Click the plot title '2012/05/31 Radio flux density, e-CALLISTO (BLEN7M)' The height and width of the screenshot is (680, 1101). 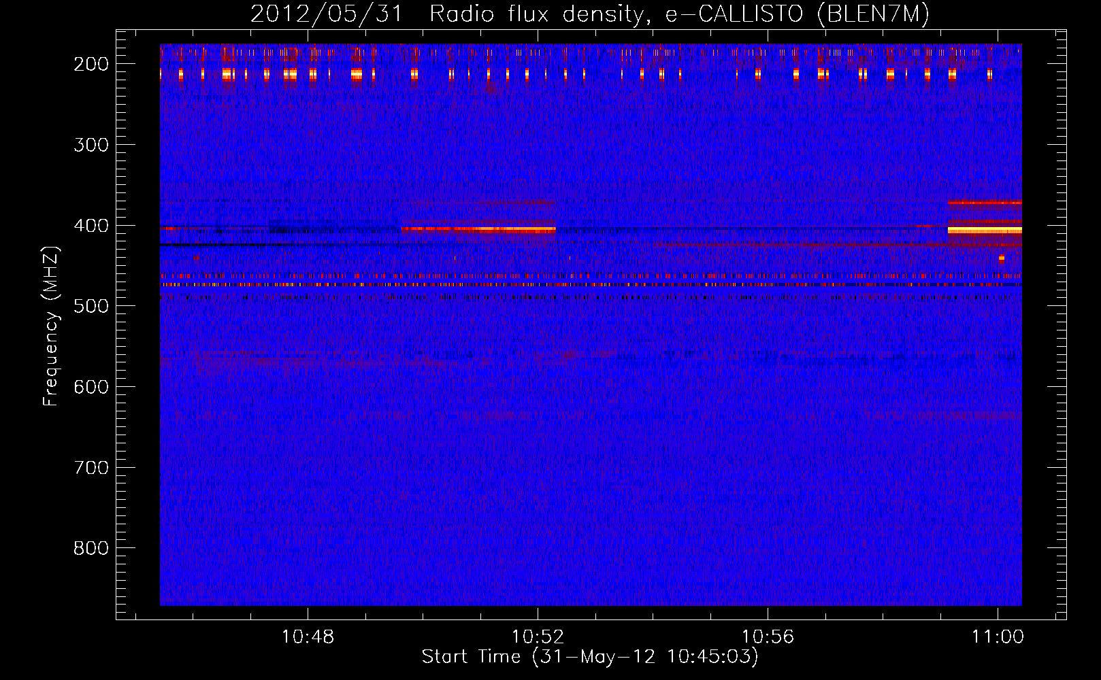coord(590,14)
